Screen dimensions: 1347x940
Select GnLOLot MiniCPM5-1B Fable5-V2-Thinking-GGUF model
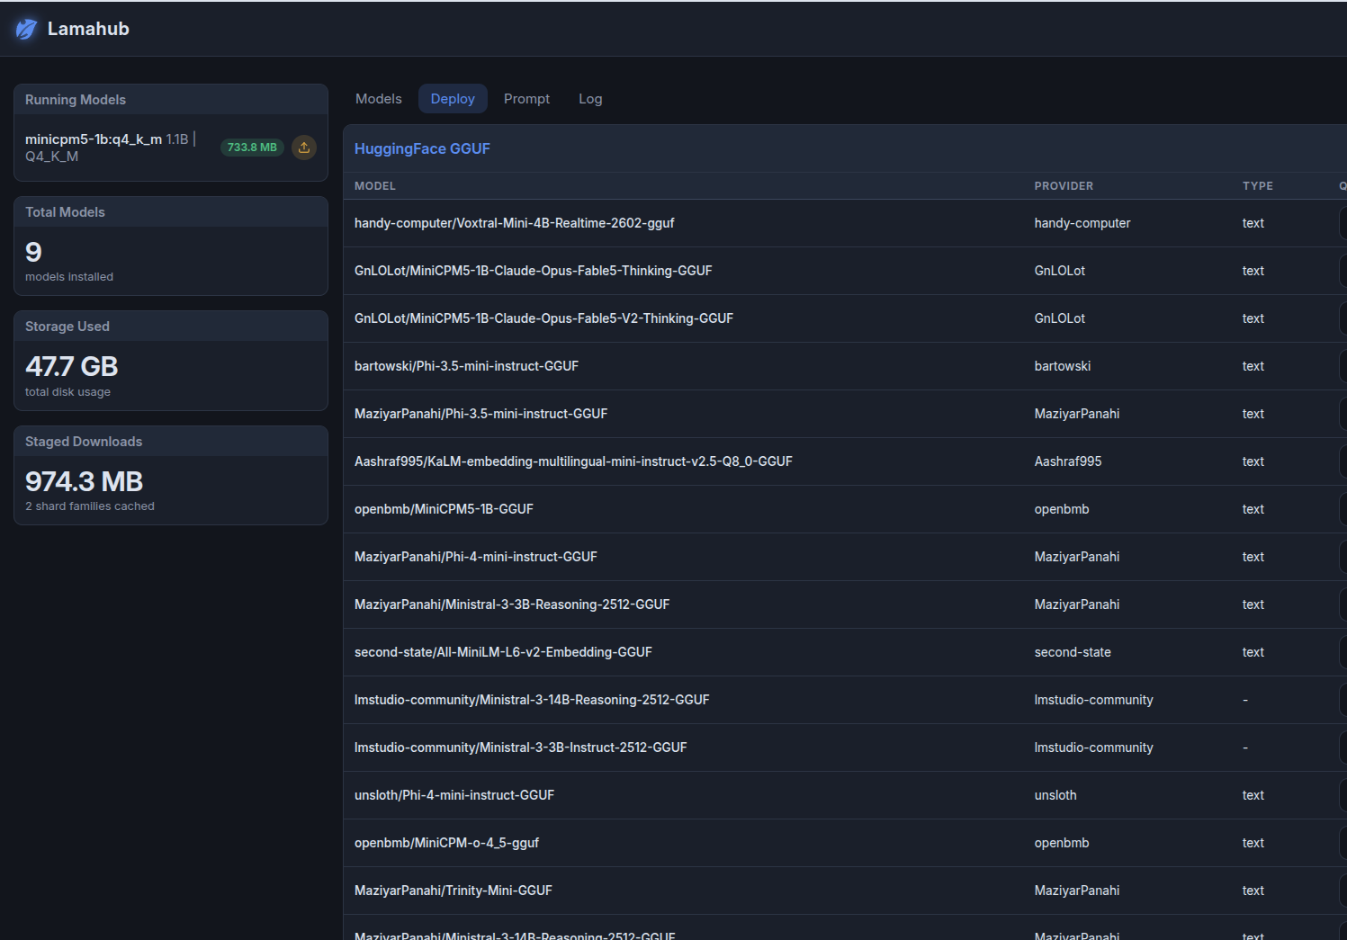pyautogui.click(x=543, y=318)
